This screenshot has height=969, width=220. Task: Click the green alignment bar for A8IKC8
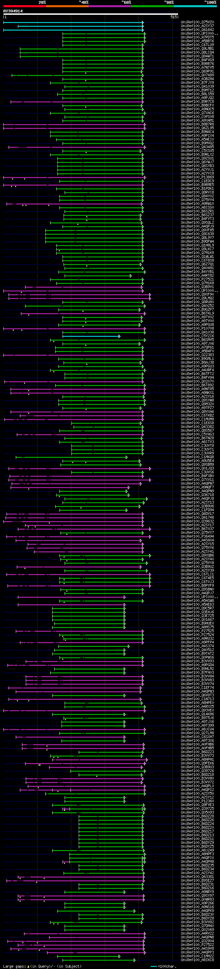coord(99,960)
